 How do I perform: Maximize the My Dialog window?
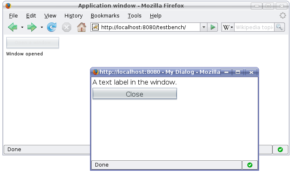tap(237, 72)
